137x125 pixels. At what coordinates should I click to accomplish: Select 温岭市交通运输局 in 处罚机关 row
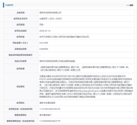pyautogui.click(x=47, y=103)
